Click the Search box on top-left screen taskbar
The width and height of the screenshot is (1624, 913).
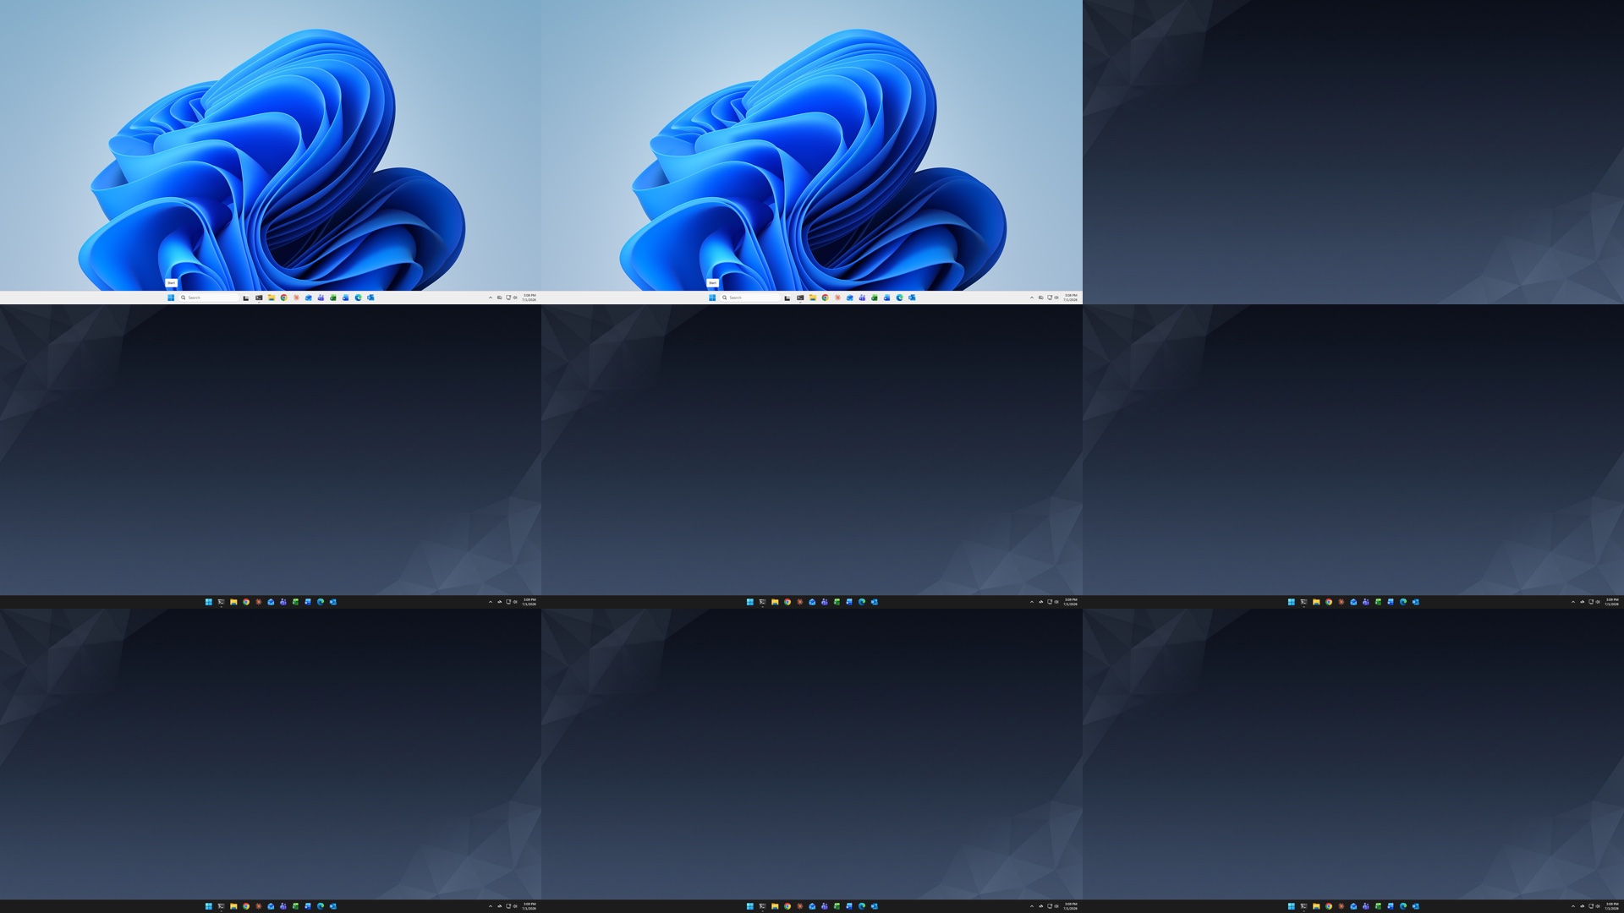pyautogui.click(x=209, y=298)
